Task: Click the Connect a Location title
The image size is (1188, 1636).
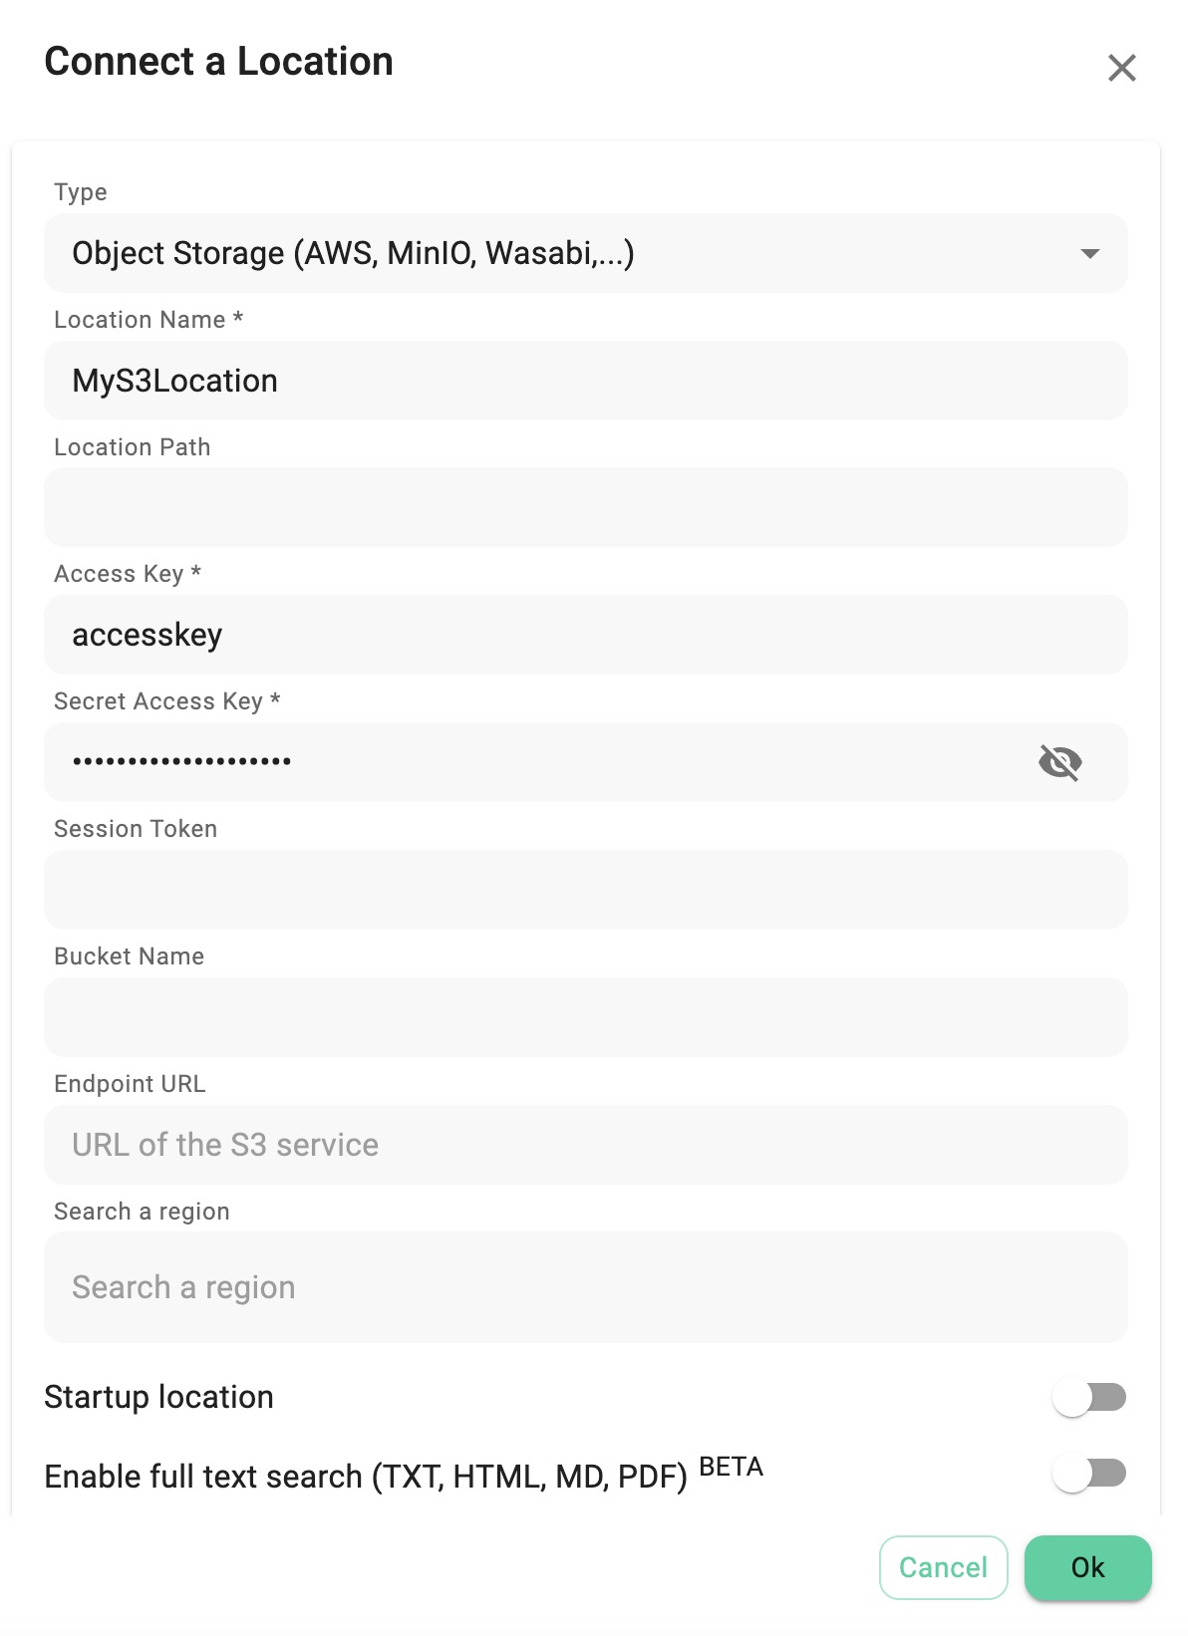Action: coord(217,62)
